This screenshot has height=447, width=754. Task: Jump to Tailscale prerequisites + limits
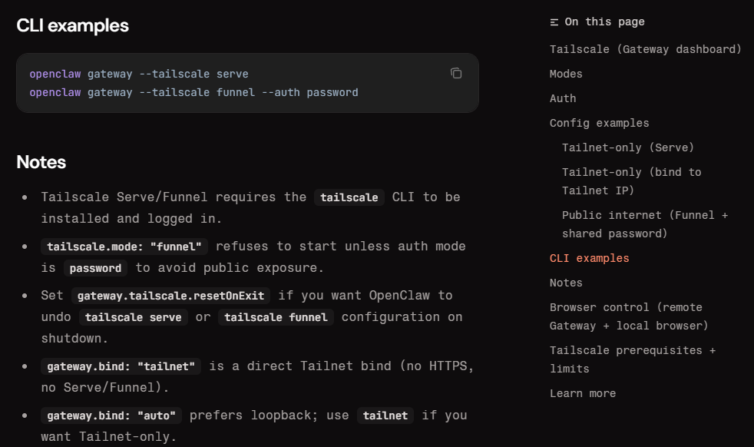[633, 359]
